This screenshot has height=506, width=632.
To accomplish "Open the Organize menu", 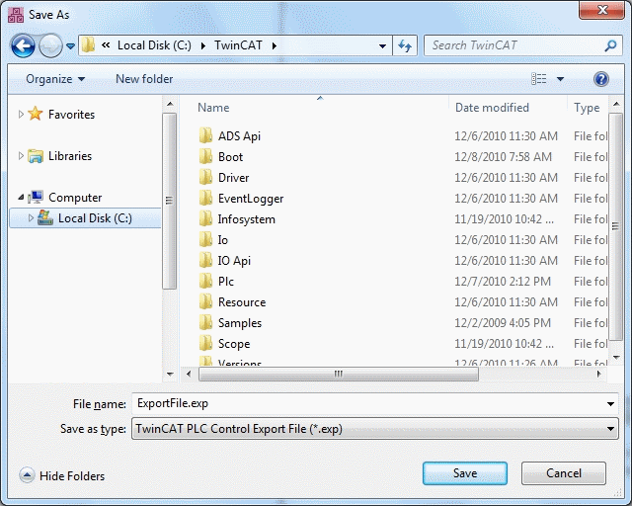I will tap(55, 79).
